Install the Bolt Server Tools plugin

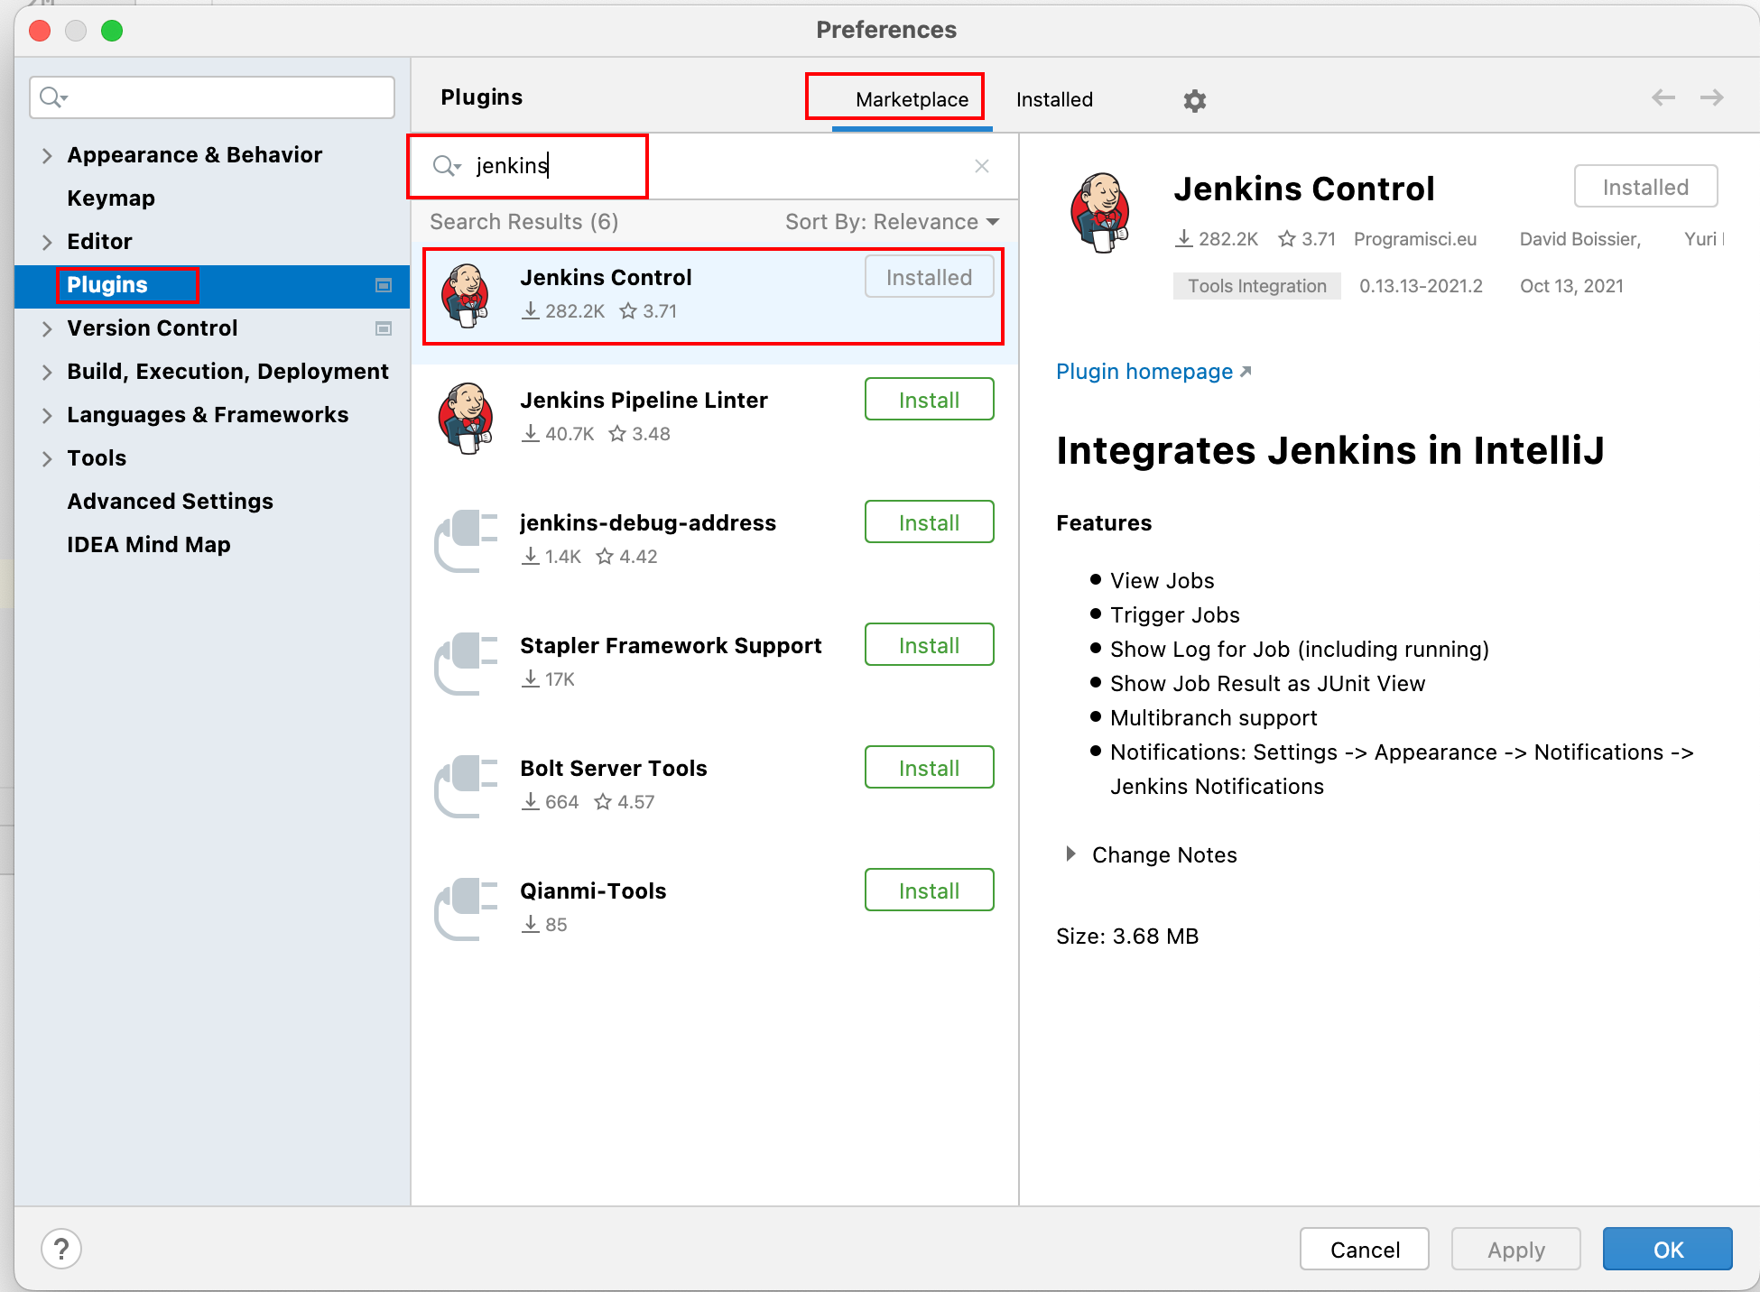click(x=929, y=768)
